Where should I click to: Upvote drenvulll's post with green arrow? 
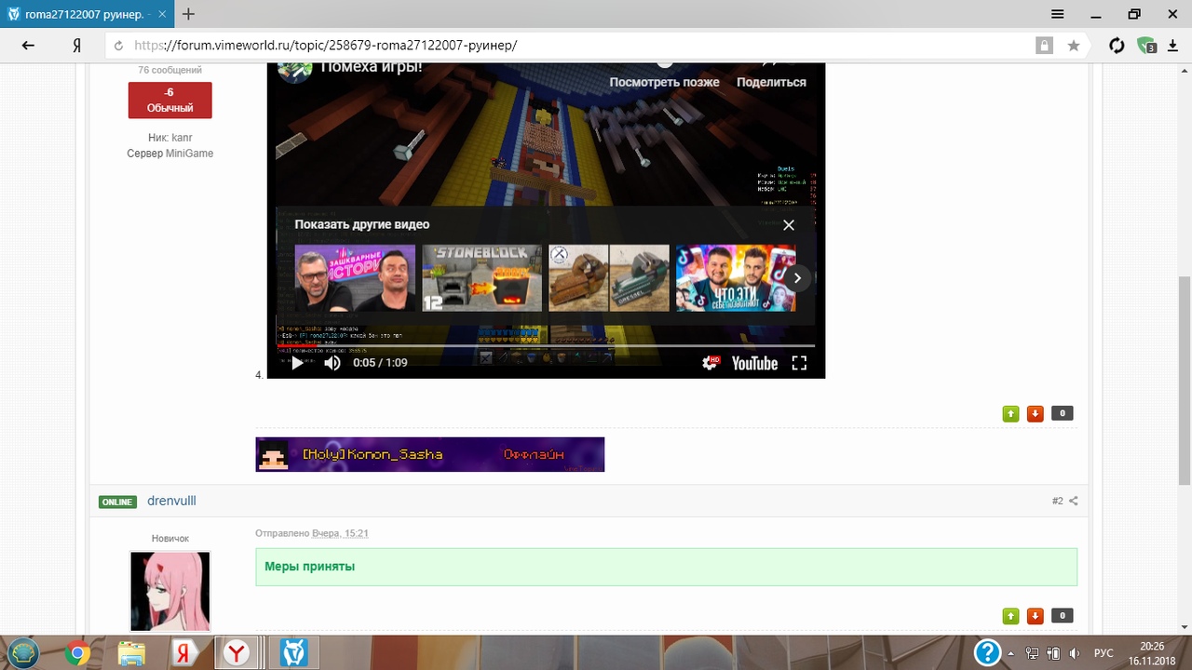(1010, 616)
